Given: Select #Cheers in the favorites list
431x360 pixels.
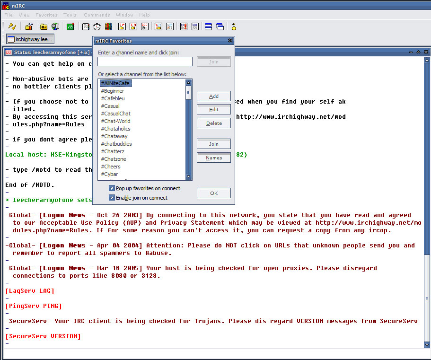Looking at the screenshot, I should (x=111, y=166).
